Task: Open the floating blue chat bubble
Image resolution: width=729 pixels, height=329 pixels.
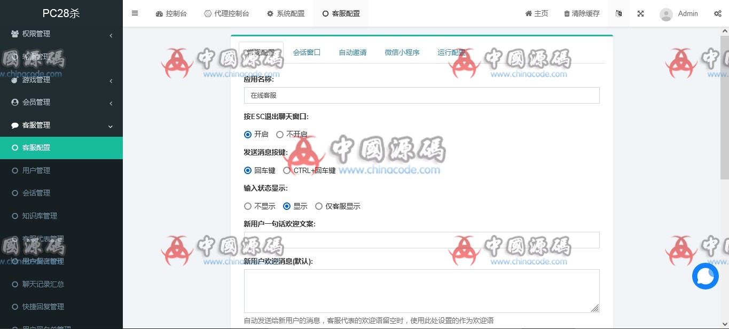Action: tap(705, 276)
